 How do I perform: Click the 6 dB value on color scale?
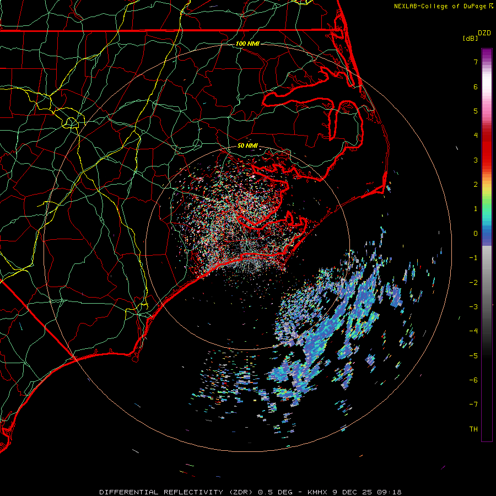[x=476, y=87]
